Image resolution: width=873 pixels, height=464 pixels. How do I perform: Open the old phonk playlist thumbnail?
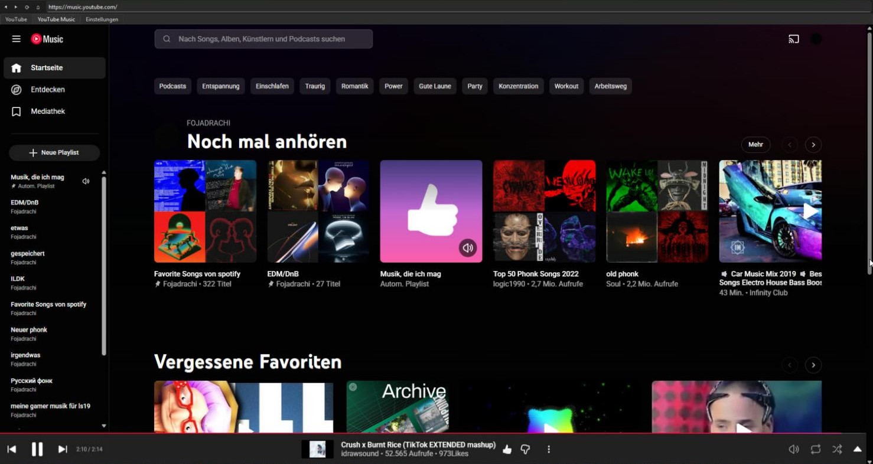point(657,211)
